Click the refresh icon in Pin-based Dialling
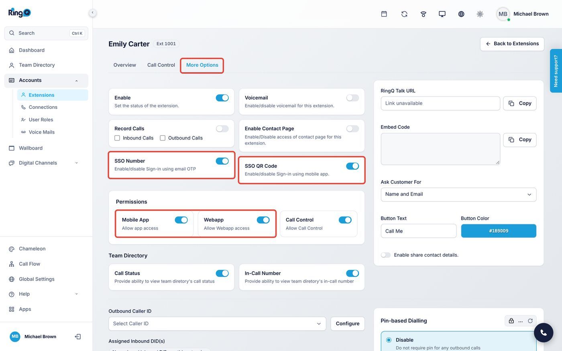This screenshot has height=351, width=562. (530, 321)
